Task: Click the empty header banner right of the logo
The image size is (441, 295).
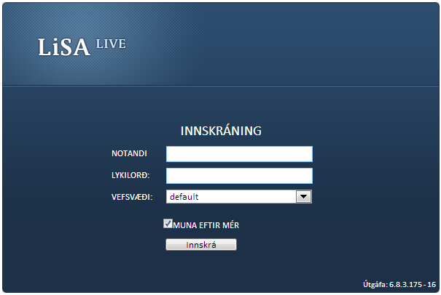Action: 292,44
